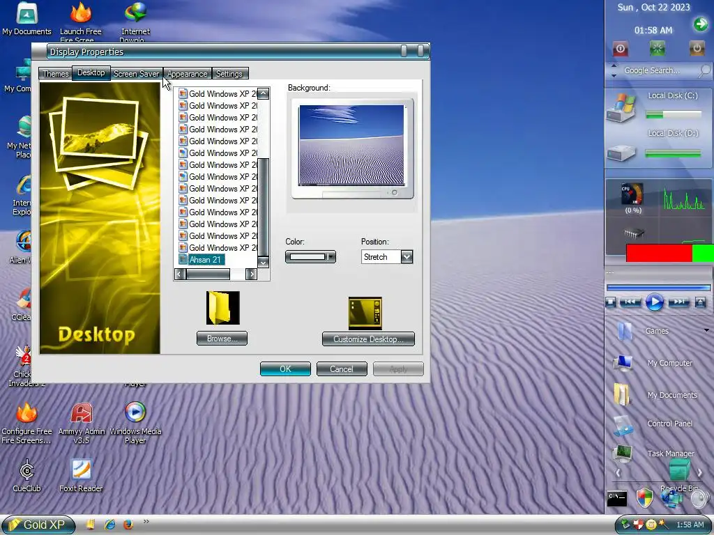Click the magnifier search icon in the sidebar
Viewport: 714px width, 535px height.
tap(705, 70)
